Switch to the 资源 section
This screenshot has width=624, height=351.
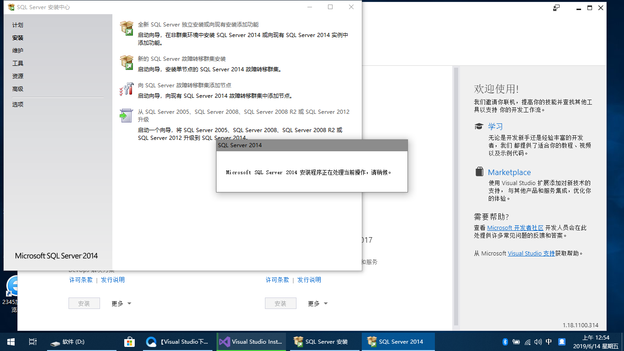(18, 76)
